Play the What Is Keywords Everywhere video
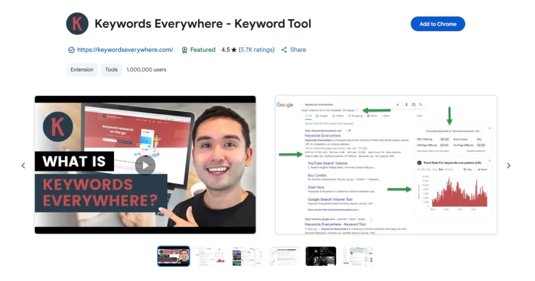 (x=145, y=165)
